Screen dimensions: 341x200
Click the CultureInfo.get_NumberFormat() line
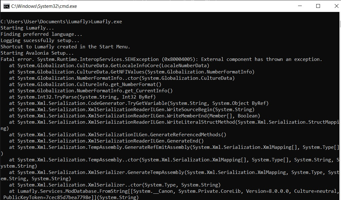(85, 84)
